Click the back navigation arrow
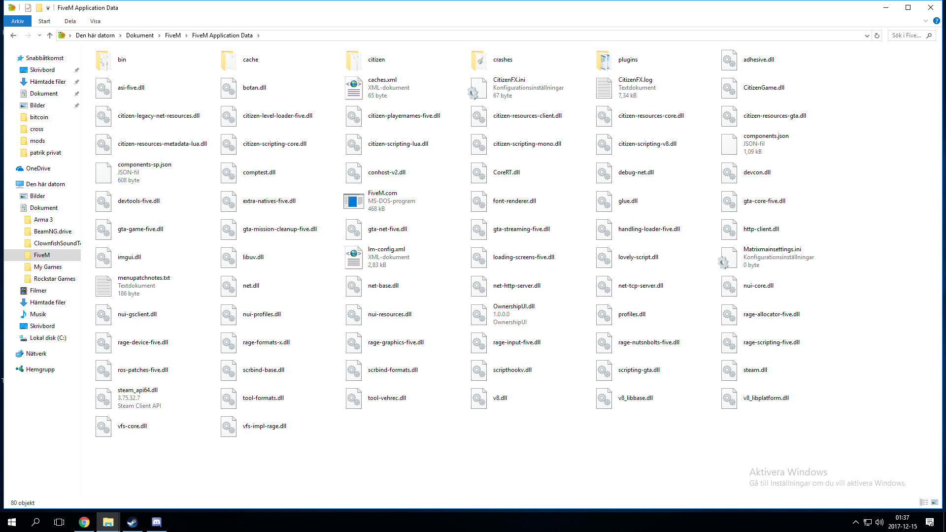This screenshot has height=532, width=946. coord(13,35)
